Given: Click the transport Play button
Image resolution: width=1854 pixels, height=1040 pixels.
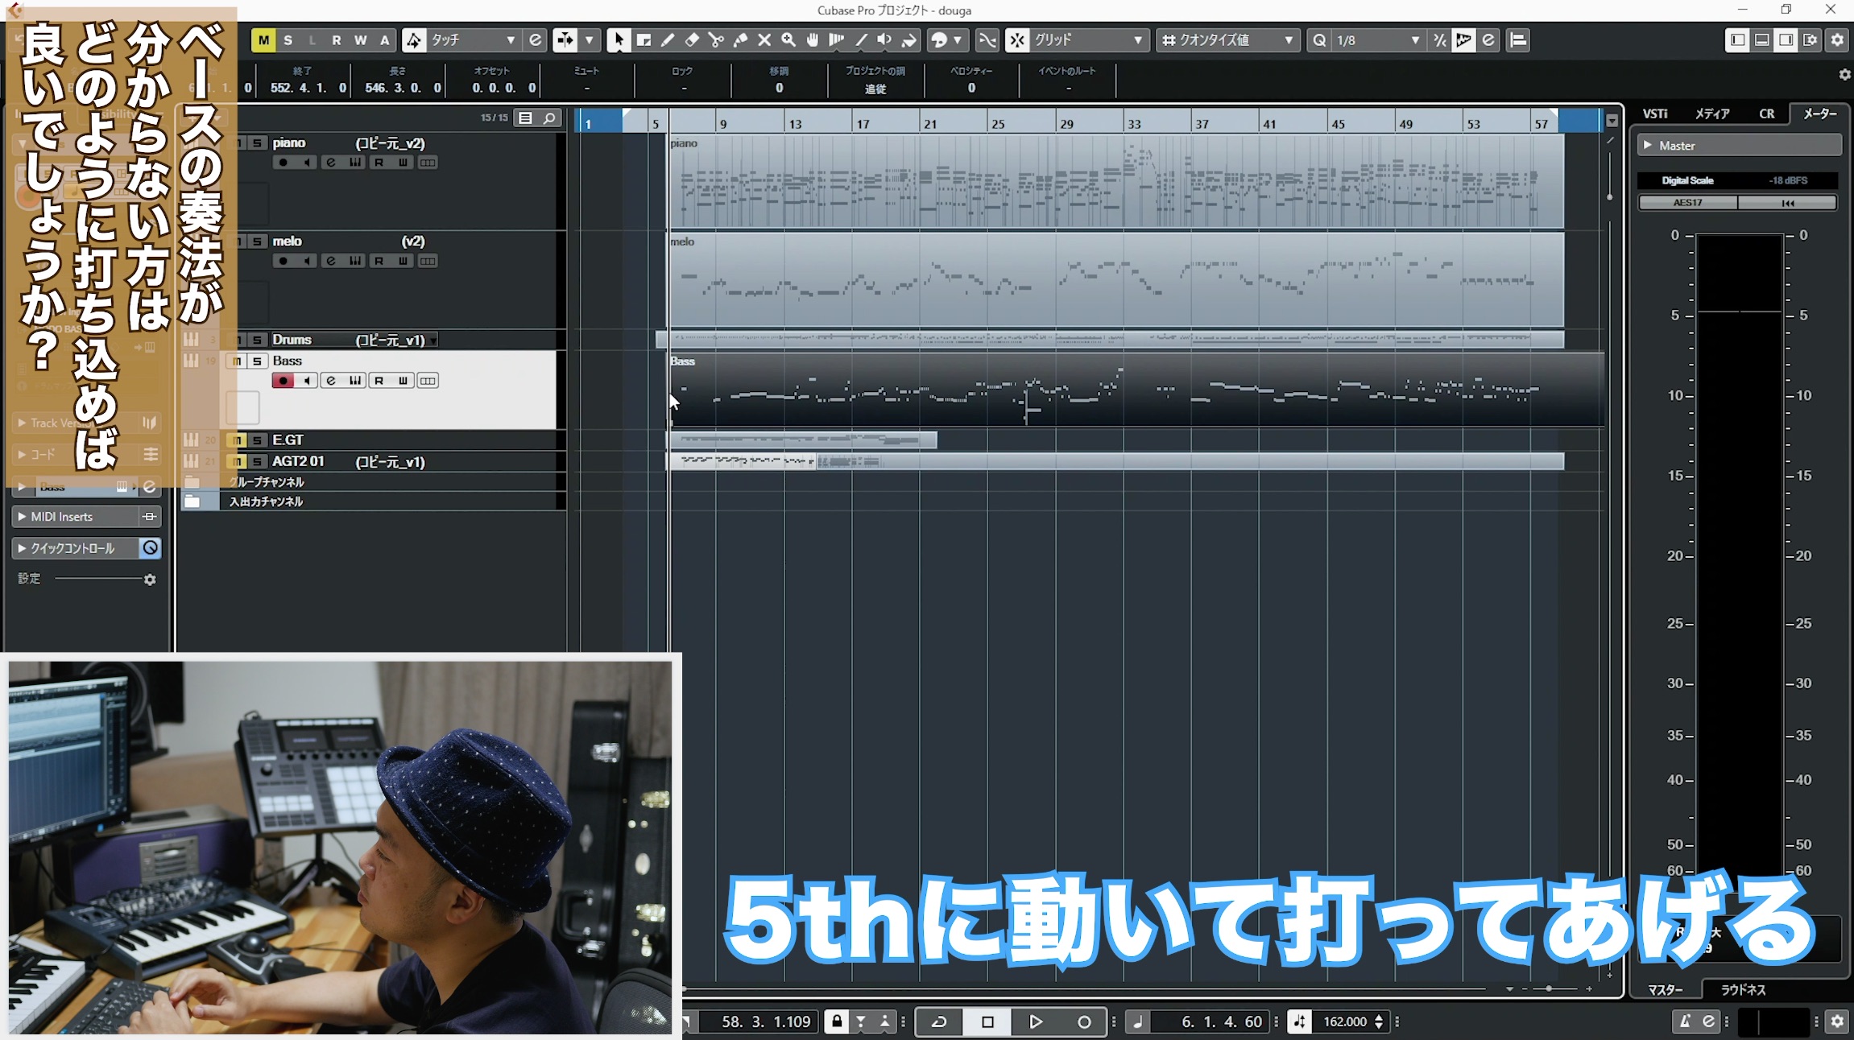Looking at the screenshot, I should [x=1036, y=1021].
